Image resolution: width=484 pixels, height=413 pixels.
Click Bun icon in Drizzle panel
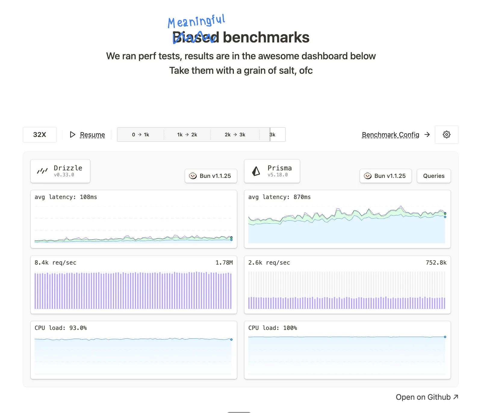click(x=193, y=176)
